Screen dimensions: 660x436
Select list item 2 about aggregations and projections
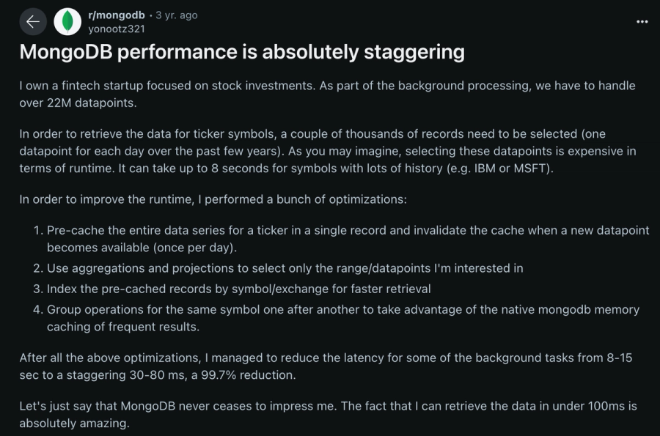pos(285,268)
